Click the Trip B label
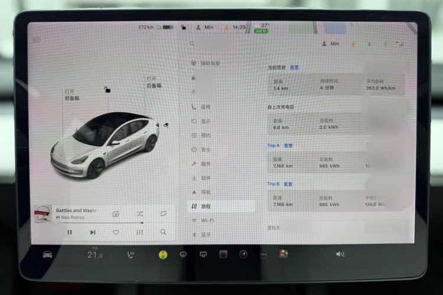 (273, 184)
